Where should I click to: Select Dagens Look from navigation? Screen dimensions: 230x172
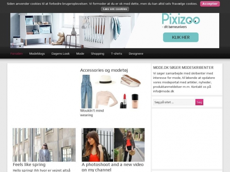[x=61, y=54]
